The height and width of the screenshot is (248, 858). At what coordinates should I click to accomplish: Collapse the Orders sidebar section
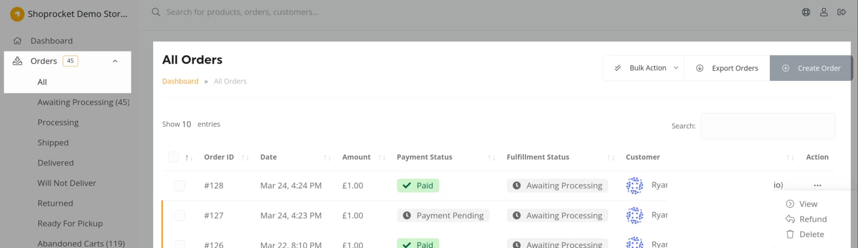coord(115,61)
